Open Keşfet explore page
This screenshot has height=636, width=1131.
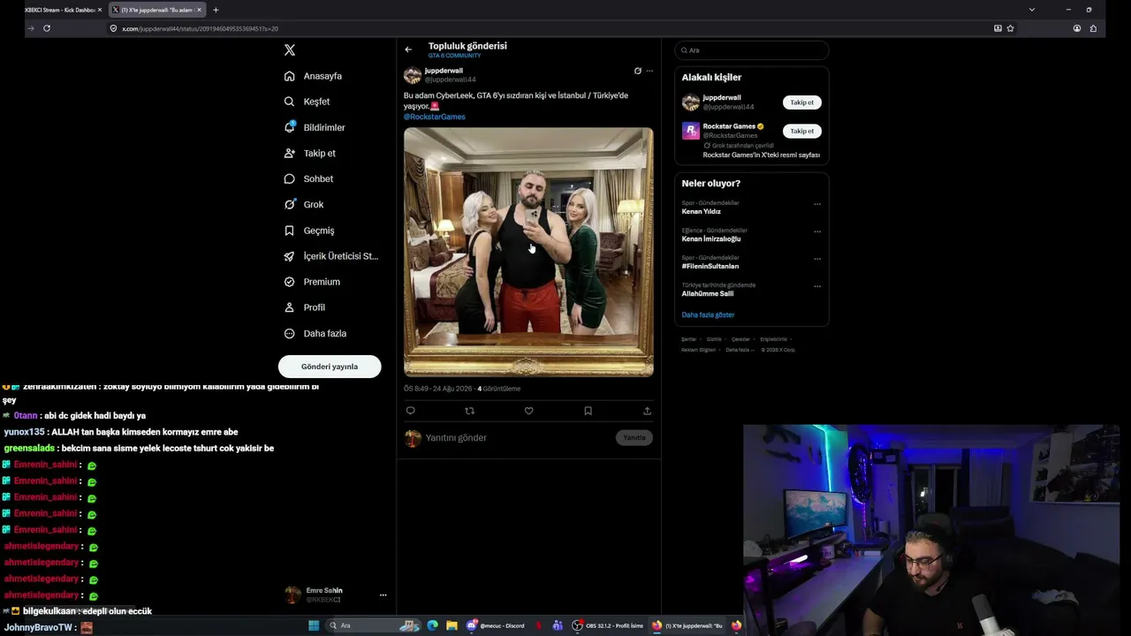tap(307, 102)
